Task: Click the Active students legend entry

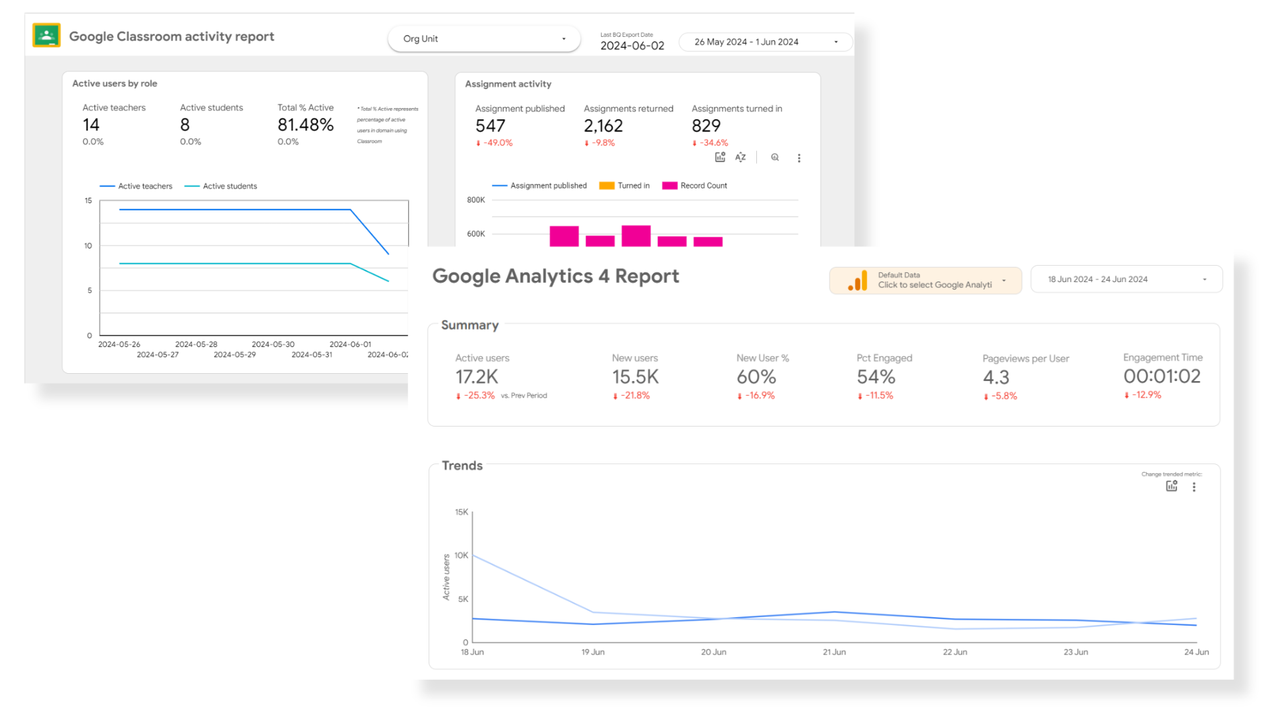Action: click(x=221, y=186)
